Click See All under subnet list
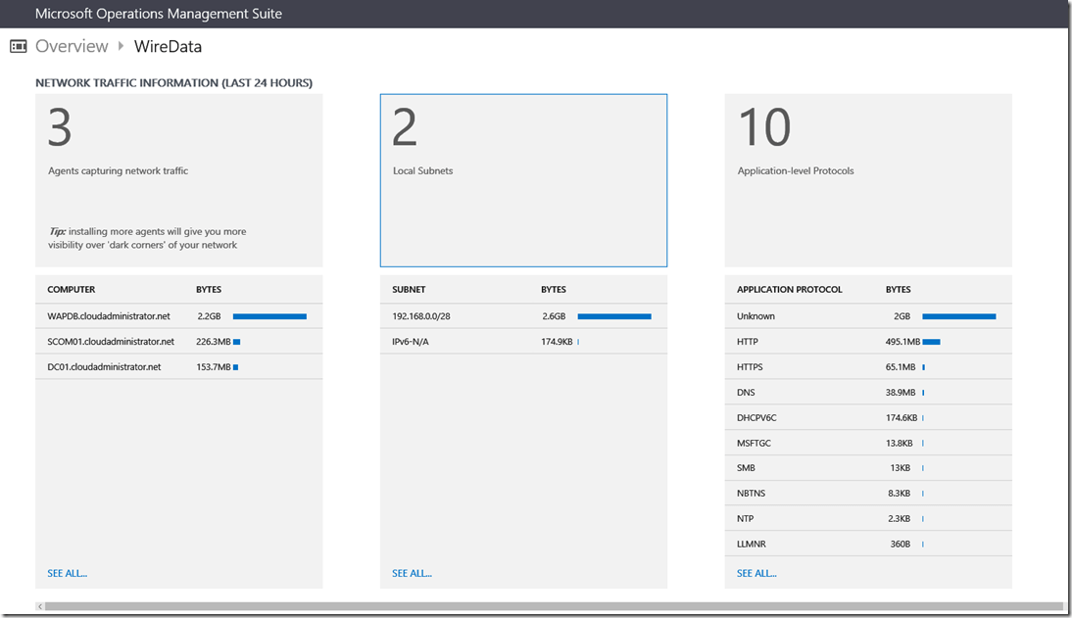 coord(412,573)
